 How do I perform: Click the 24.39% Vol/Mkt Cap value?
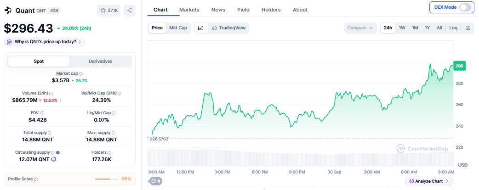tap(102, 100)
